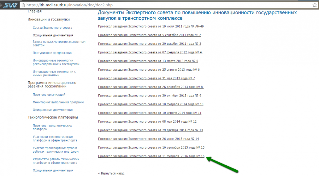Screen dimensions: 319x176
Task: Click the page info icon in address bar
Action: [24, 5]
